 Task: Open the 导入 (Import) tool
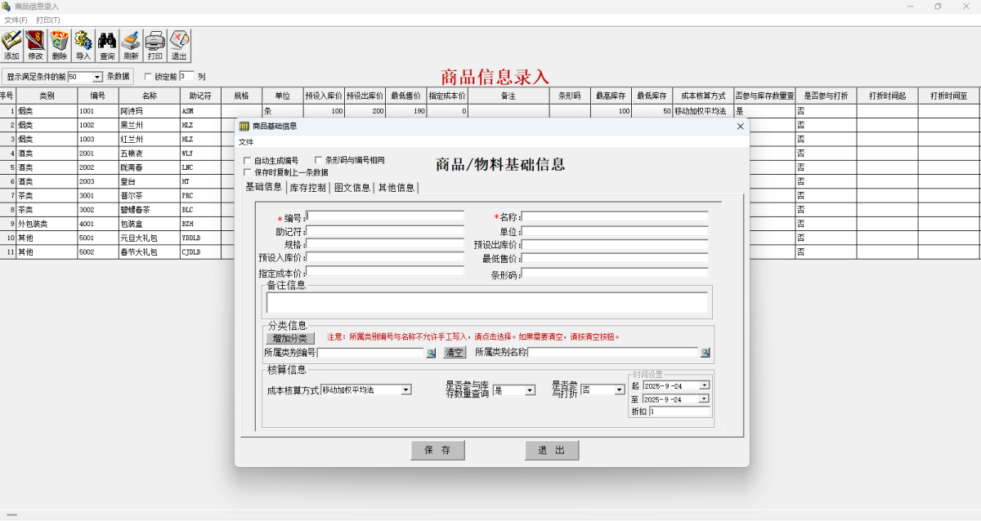[x=83, y=45]
